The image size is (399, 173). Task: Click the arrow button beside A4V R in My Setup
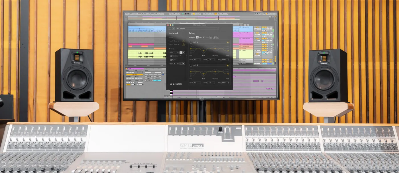(184, 63)
